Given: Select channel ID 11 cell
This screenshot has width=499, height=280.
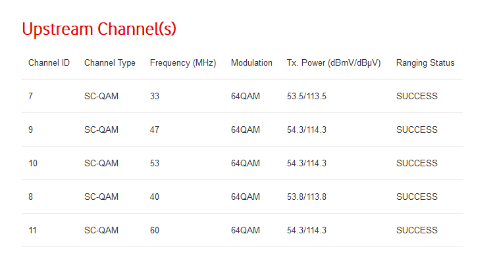Looking at the screenshot, I should [x=32, y=230].
